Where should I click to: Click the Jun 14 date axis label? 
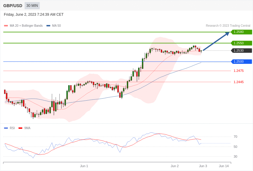(224, 166)
